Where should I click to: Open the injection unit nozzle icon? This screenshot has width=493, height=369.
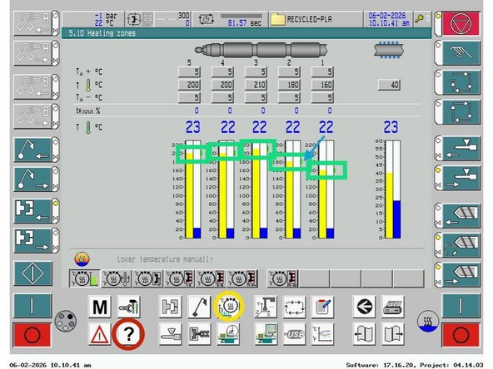pyautogui.click(x=171, y=334)
